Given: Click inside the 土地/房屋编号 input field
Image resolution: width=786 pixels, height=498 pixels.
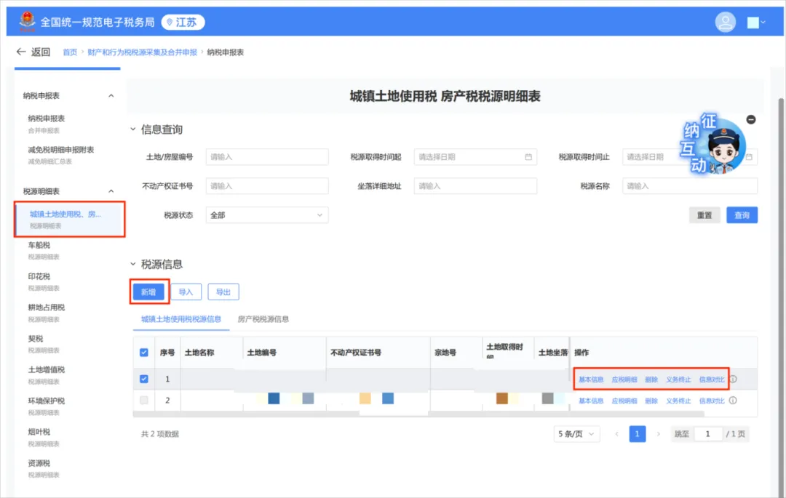Looking at the screenshot, I should (x=267, y=156).
